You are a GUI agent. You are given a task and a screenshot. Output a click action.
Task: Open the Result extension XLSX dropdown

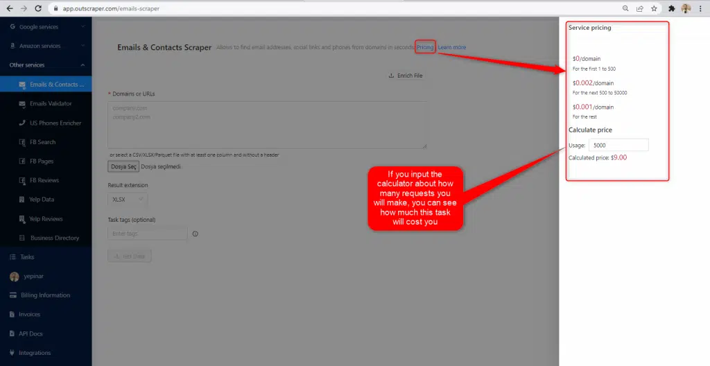pos(128,200)
